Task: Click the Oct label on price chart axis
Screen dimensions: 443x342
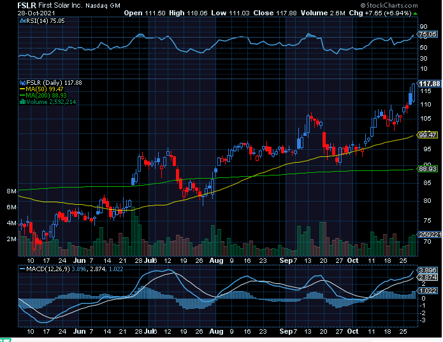Action: click(x=352, y=260)
